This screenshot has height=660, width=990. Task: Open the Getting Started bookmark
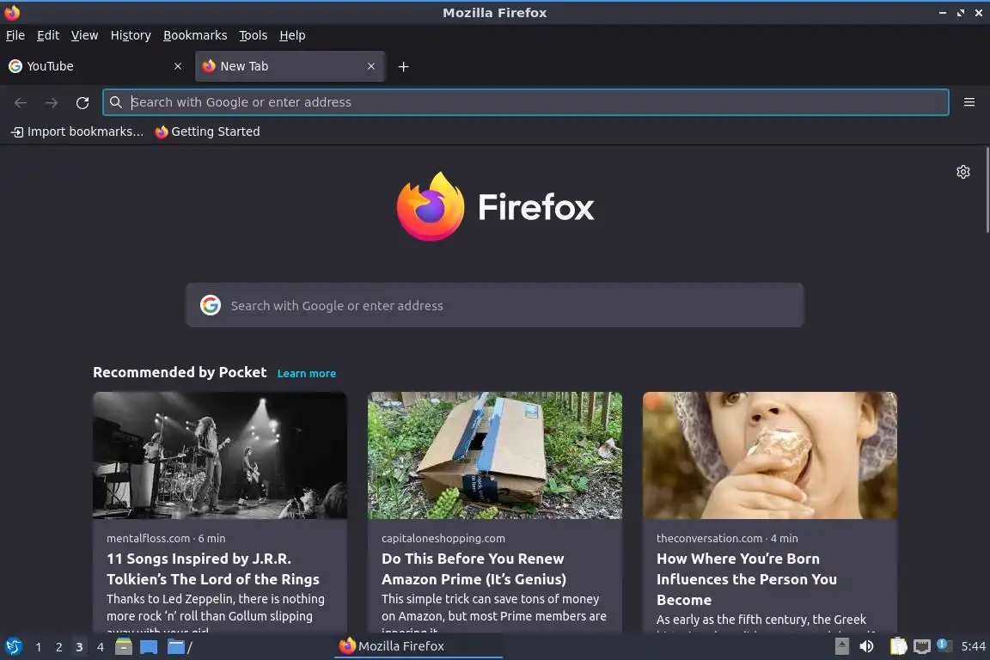click(x=207, y=131)
